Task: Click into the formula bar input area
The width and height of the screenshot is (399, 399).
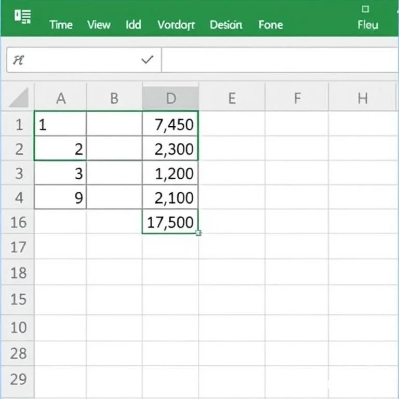Action: tap(280, 60)
